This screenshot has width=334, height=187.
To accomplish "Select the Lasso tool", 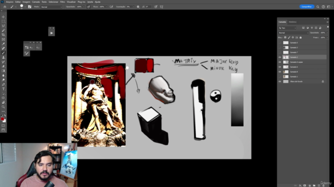I will coord(3,26).
